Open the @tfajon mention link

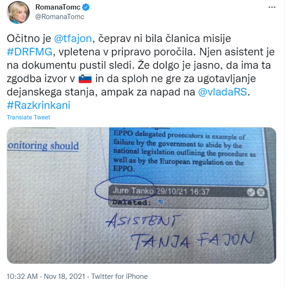pyautogui.click(x=73, y=39)
